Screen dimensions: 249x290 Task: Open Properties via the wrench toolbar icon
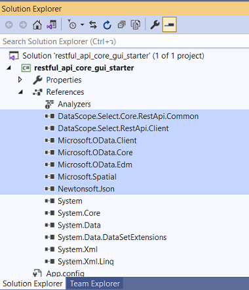coord(155,25)
